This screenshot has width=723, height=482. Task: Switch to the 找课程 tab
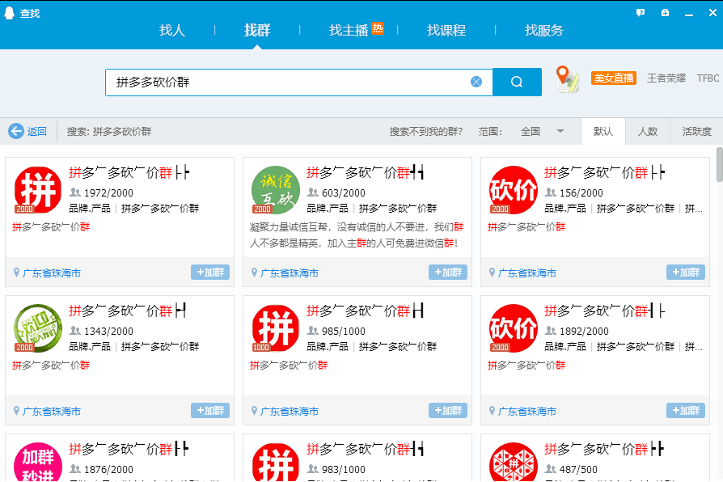tap(446, 31)
